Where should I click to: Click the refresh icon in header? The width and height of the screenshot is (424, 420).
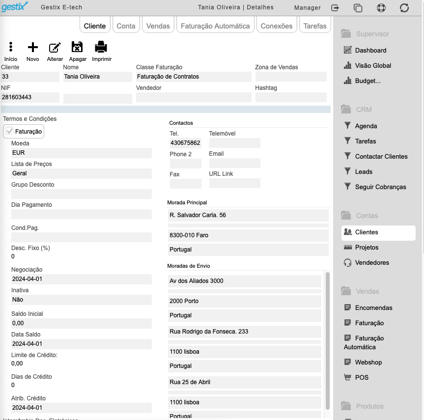tap(404, 7)
